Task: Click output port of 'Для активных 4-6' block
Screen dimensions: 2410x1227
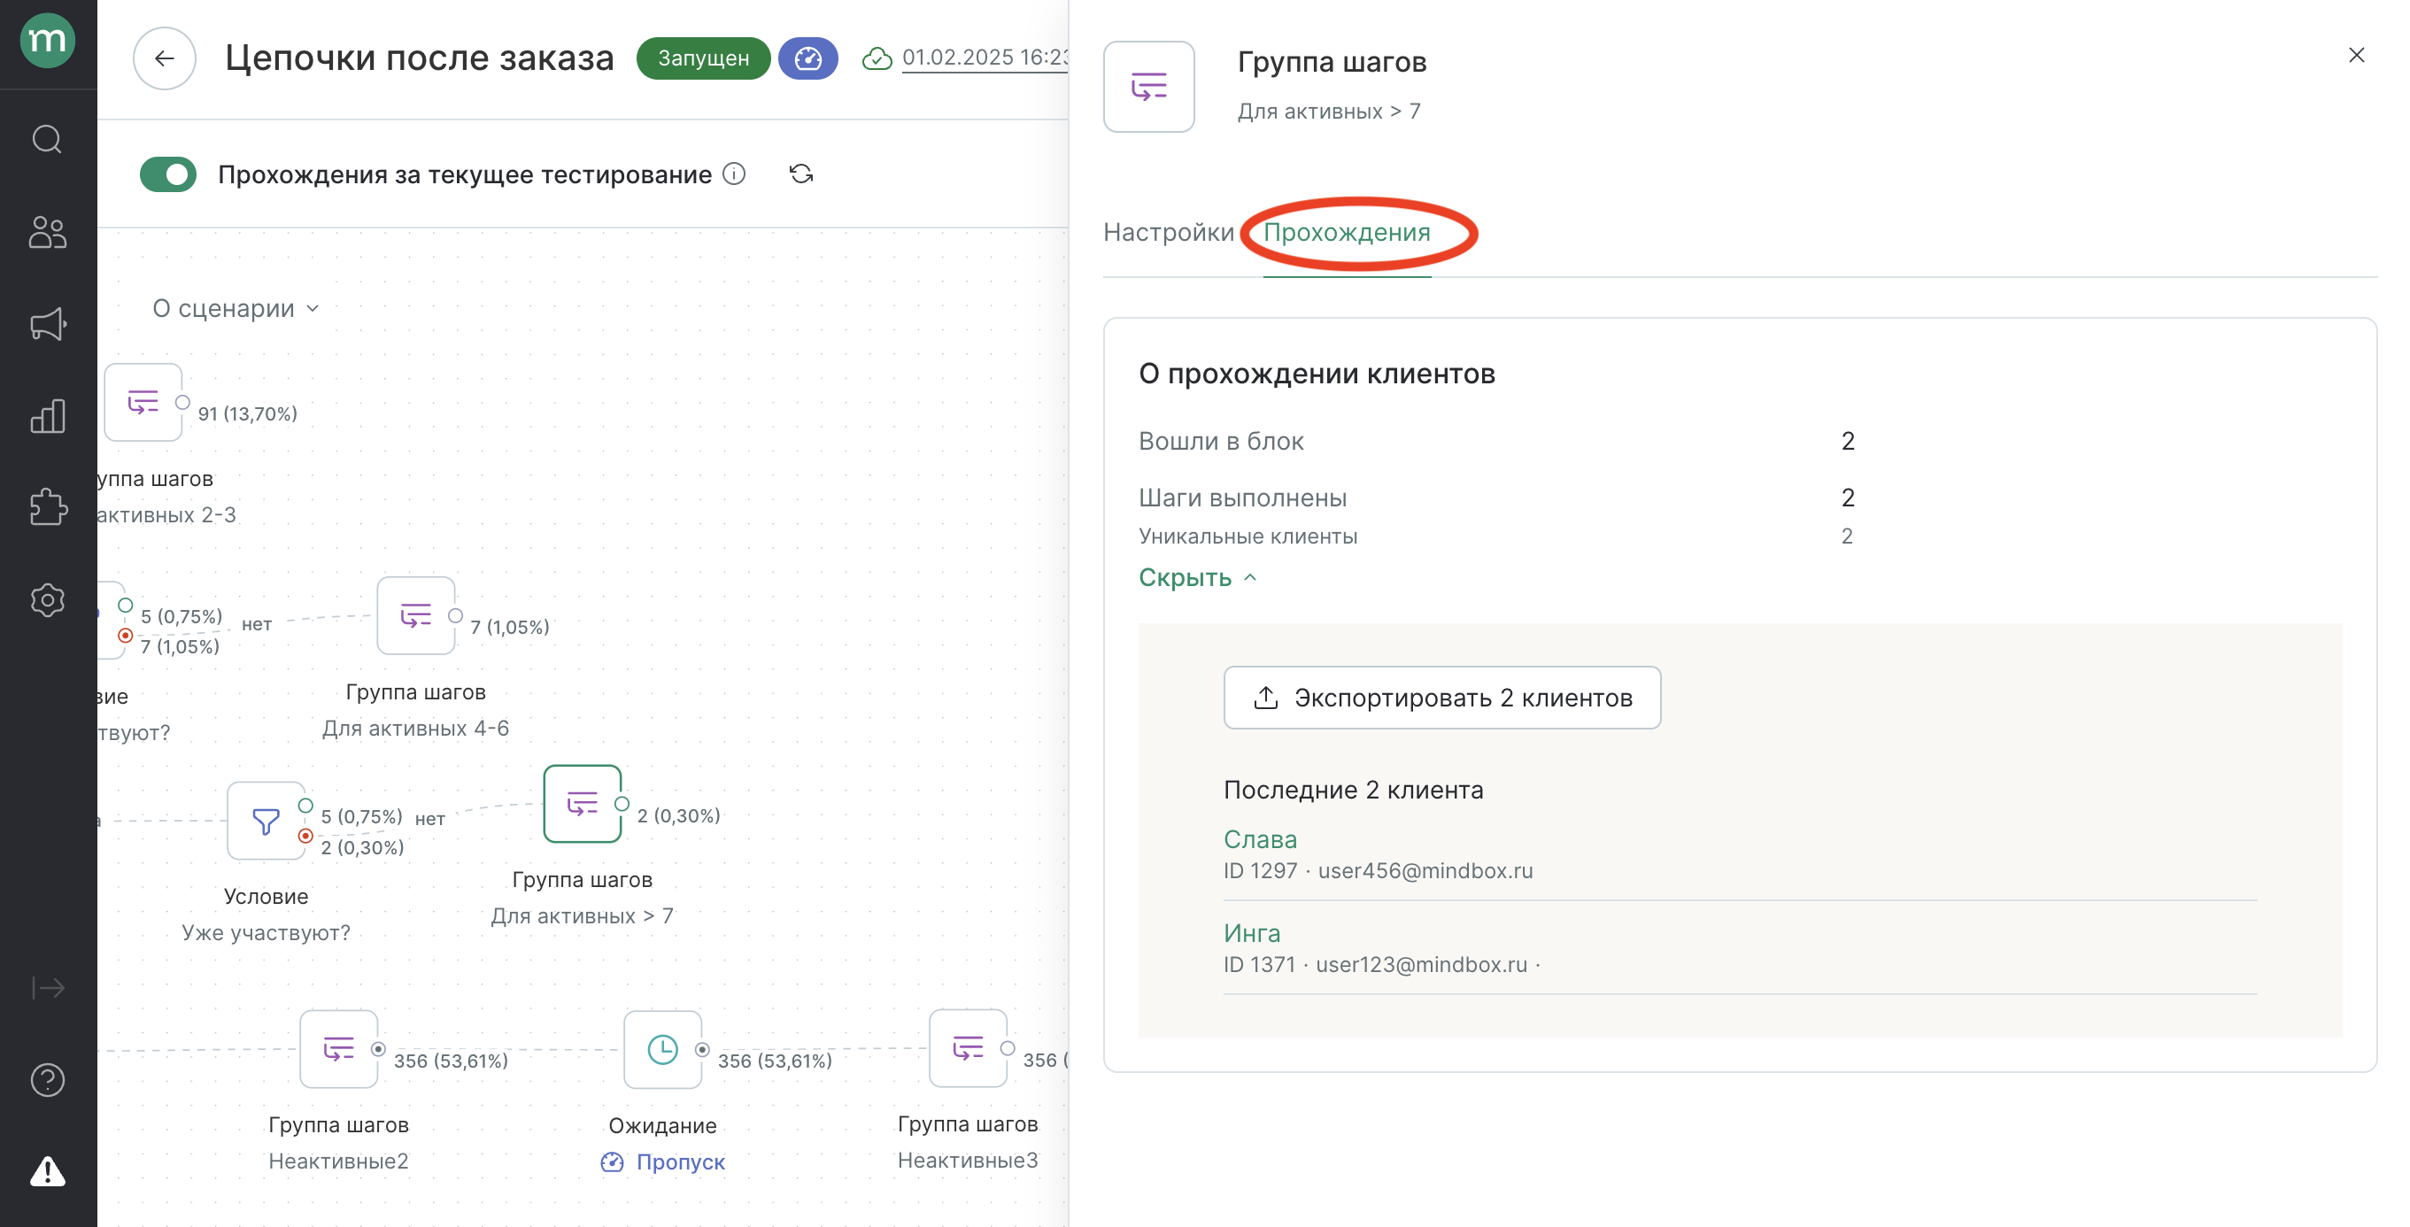Action: (456, 615)
